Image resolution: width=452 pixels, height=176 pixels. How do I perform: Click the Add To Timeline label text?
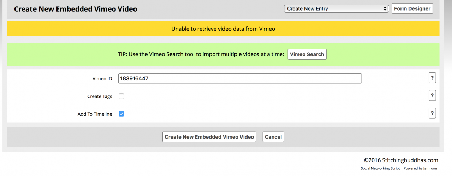tap(95, 114)
